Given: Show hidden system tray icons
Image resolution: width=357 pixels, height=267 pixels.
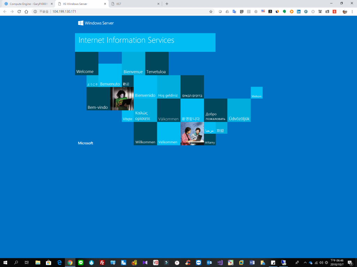Looking at the screenshot, I should pos(305,262).
